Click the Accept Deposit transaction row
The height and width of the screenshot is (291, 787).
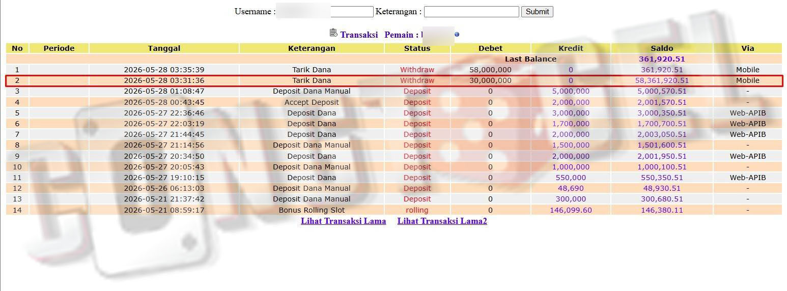[393, 102]
